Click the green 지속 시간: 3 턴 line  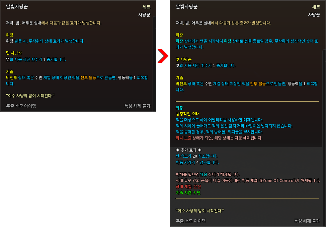pyautogui.click(x=188, y=193)
